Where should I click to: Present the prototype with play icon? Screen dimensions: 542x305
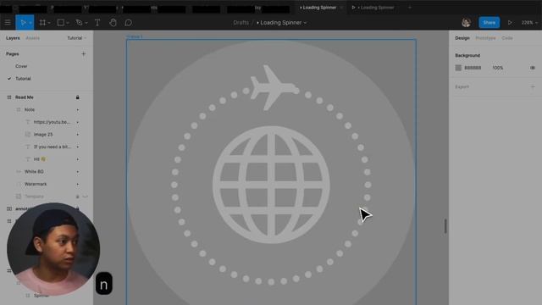[x=510, y=23]
